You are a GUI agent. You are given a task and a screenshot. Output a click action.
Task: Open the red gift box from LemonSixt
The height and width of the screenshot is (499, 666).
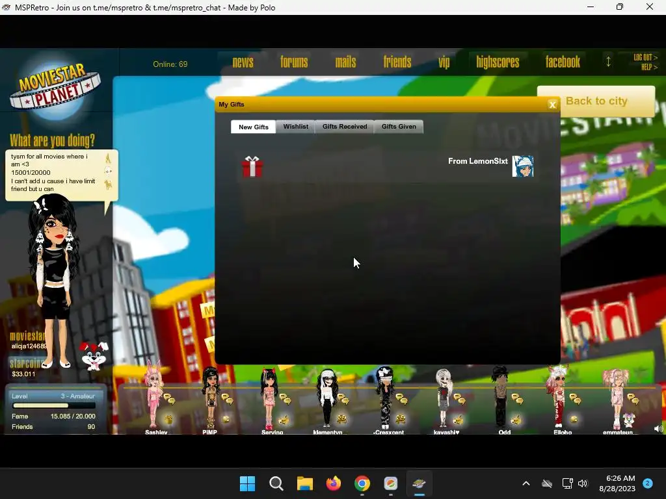[252, 166]
